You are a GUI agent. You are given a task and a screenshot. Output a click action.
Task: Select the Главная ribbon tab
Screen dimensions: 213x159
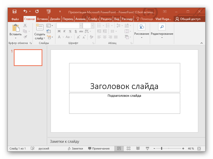(x=30, y=19)
